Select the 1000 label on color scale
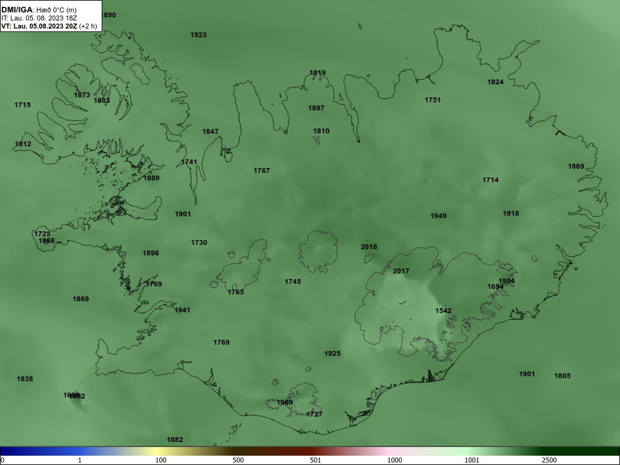 pos(394,460)
